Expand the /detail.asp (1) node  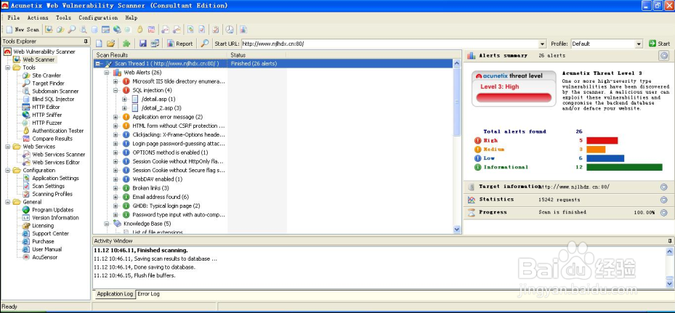point(124,99)
